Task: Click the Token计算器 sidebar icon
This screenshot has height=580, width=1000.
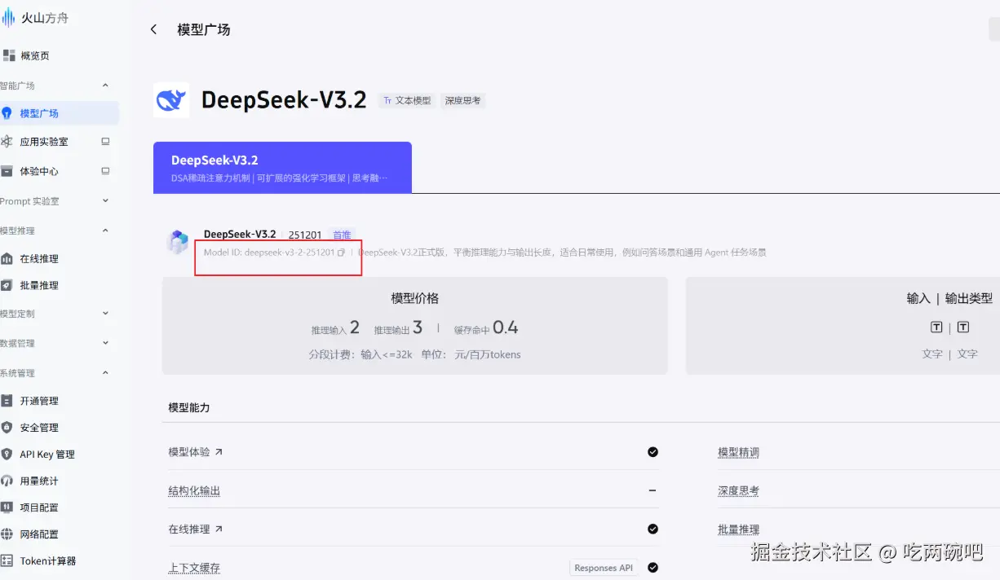Action: click(7, 560)
